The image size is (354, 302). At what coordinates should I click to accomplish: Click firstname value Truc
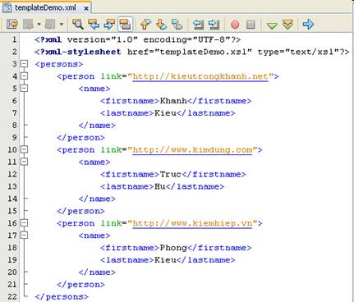coord(171,174)
